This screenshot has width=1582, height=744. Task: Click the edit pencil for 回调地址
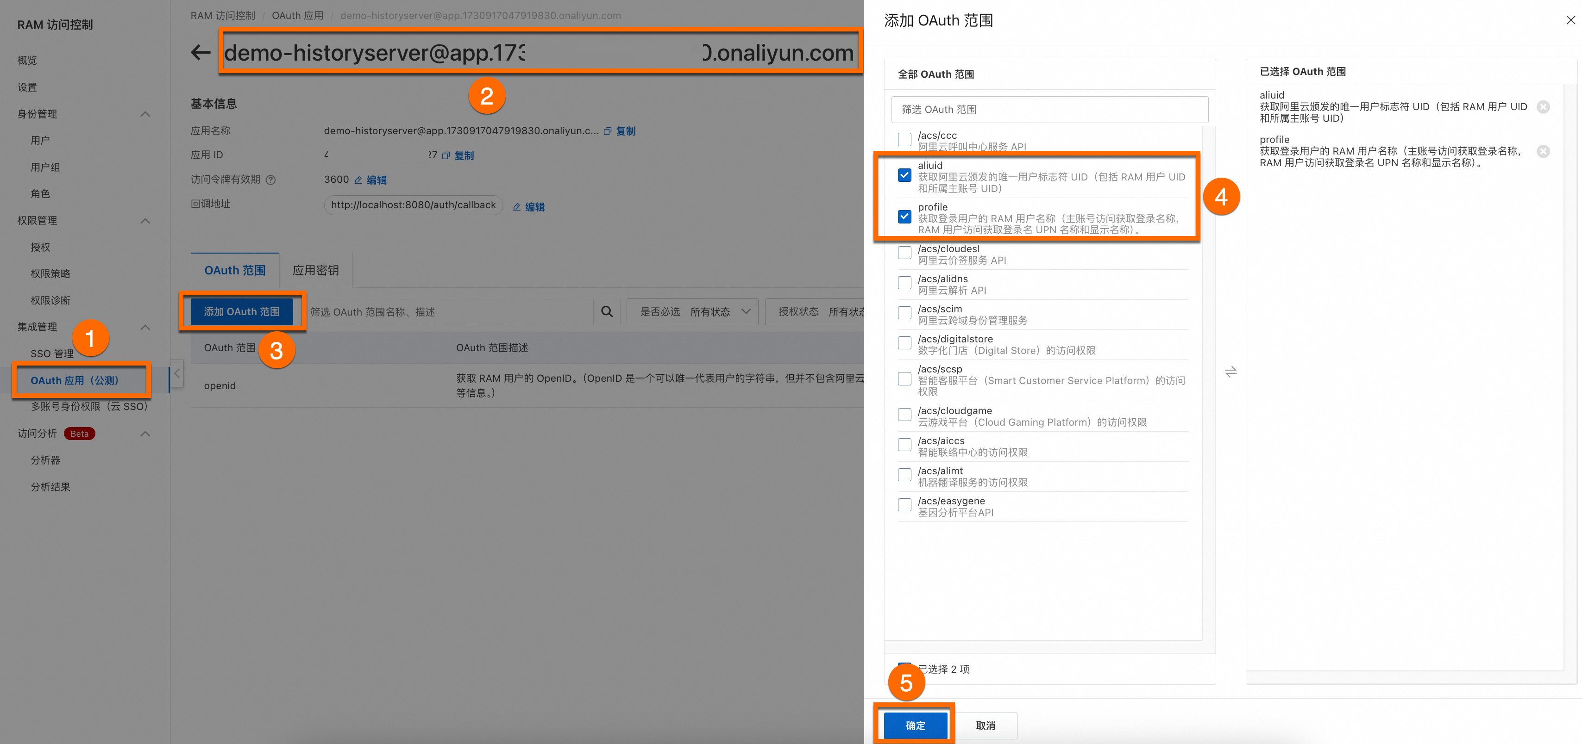click(516, 207)
